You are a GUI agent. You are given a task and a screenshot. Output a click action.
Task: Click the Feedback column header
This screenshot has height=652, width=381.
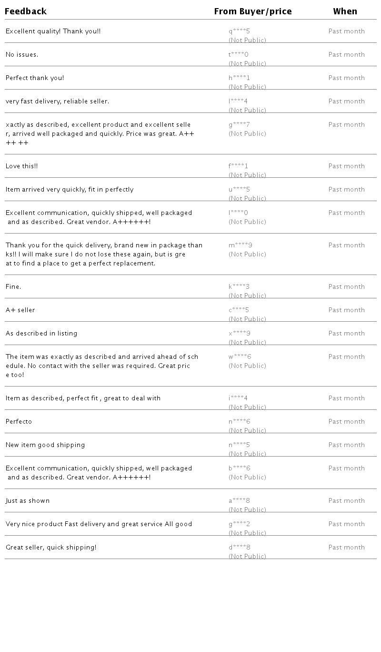(x=26, y=11)
